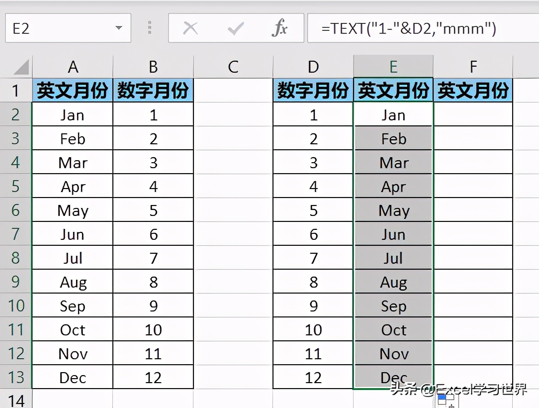Click cell E11 containing Oct
Image resolution: width=539 pixels, height=408 pixels.
click(x=393, y=329)
